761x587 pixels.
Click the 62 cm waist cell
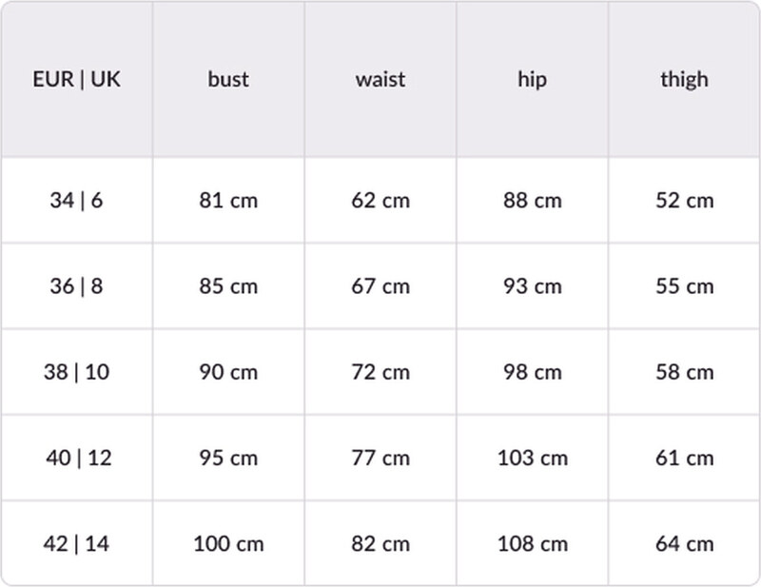[380, 201]
